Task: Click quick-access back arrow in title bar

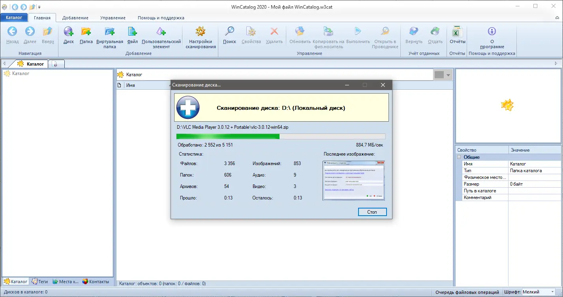Action: 15,7
